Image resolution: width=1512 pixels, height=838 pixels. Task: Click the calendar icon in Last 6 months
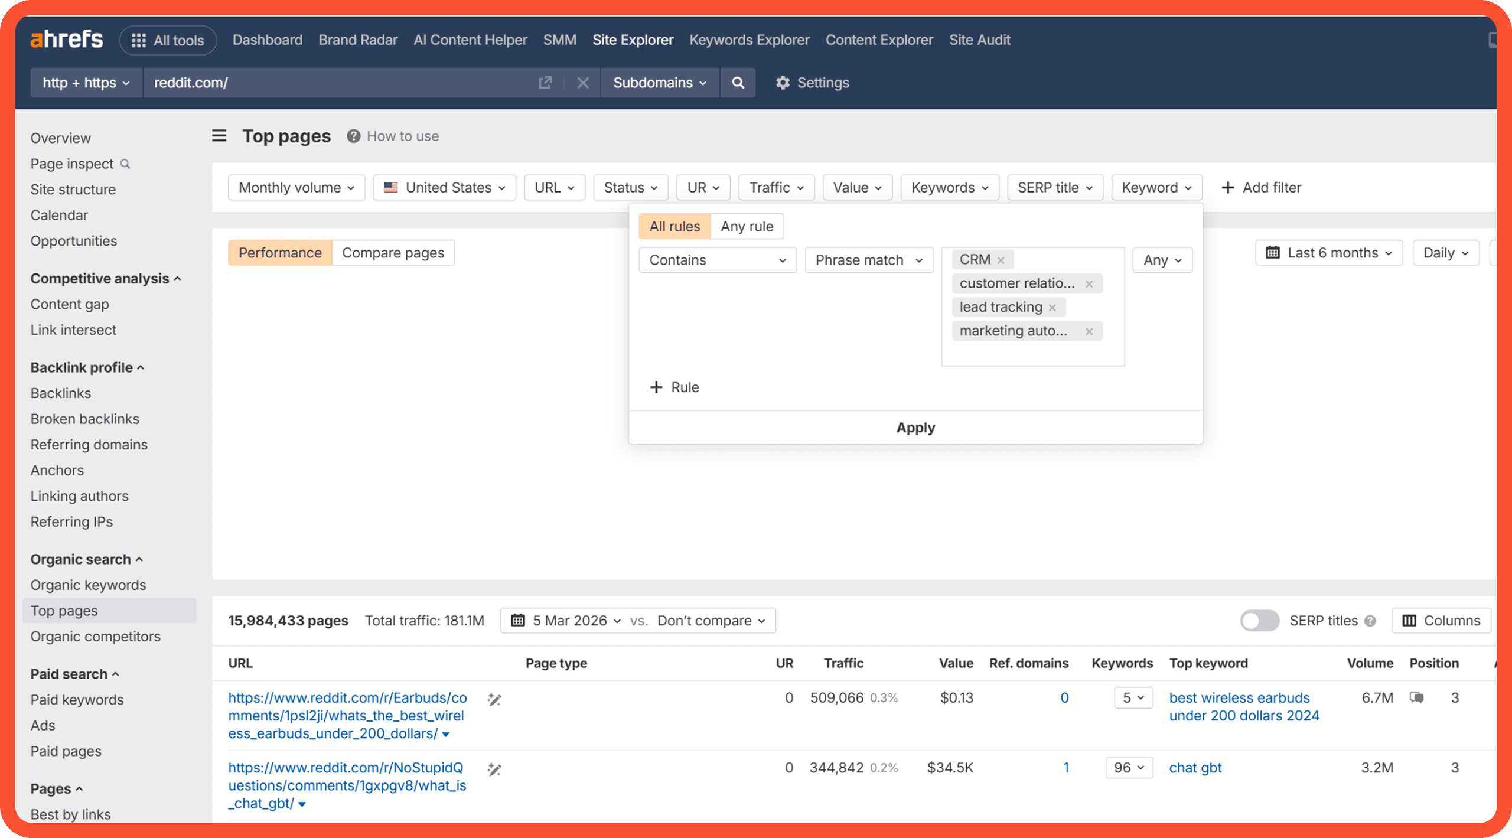click(1273, 253)
